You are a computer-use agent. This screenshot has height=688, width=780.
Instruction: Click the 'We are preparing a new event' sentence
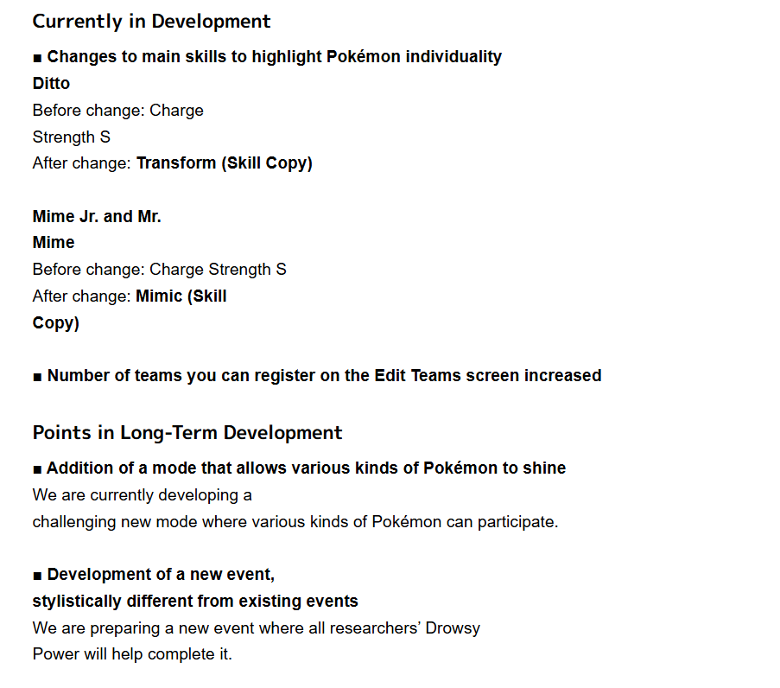point(257,628)
